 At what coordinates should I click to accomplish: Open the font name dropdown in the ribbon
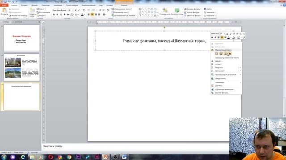pos(67,10)
